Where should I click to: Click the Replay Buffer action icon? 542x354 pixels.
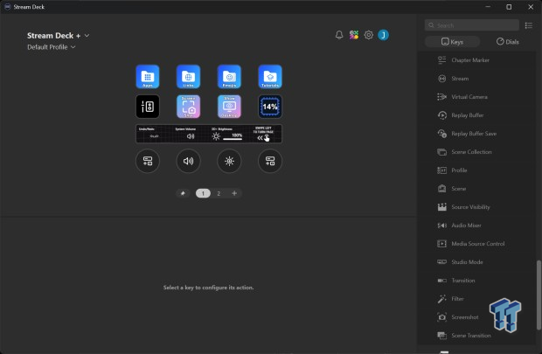click(x=441, y=115)
